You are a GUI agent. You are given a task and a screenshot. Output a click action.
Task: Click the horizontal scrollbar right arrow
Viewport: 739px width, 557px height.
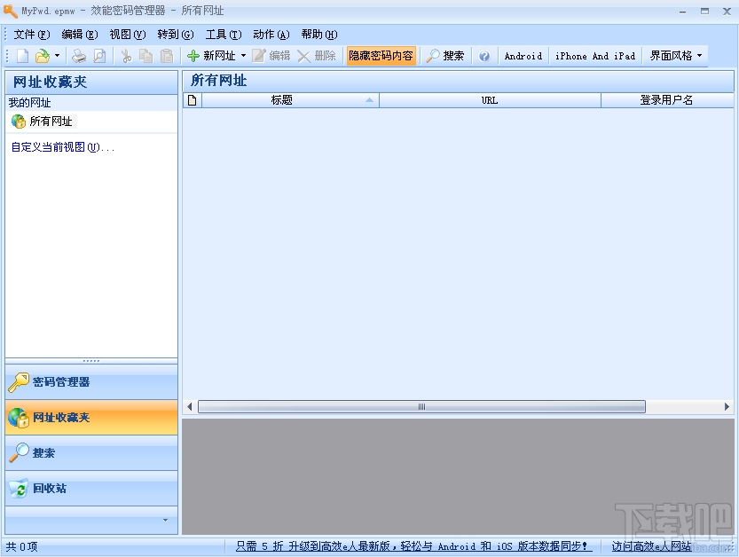727,407
